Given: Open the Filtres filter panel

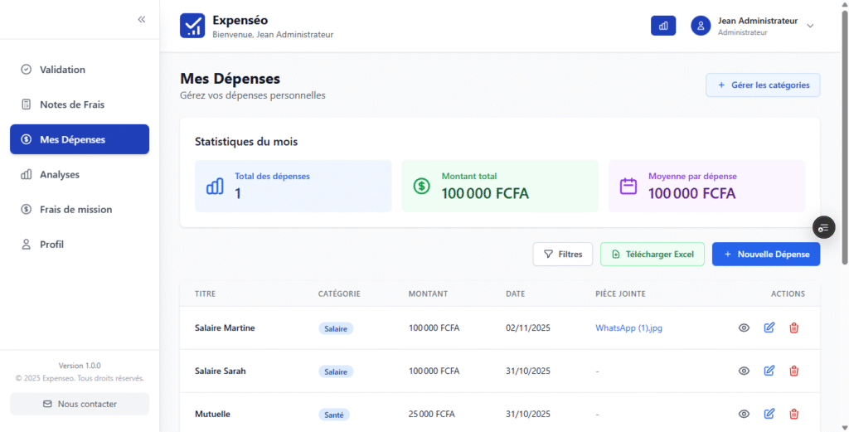Looking at the screenshot, I should tap(562, 255).
